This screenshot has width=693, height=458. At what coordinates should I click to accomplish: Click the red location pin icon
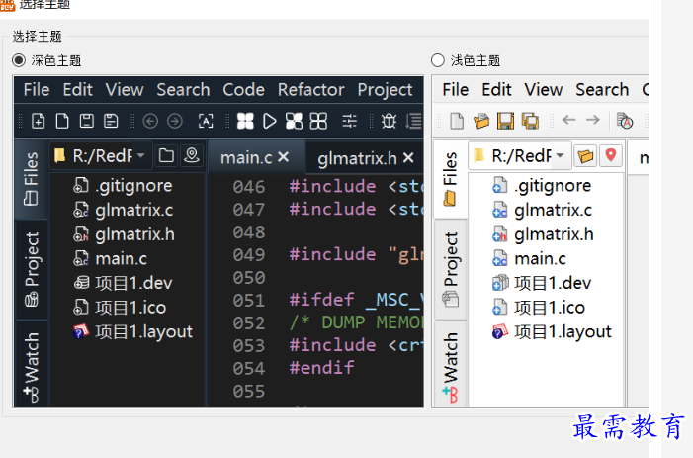[x=611, y=155]
